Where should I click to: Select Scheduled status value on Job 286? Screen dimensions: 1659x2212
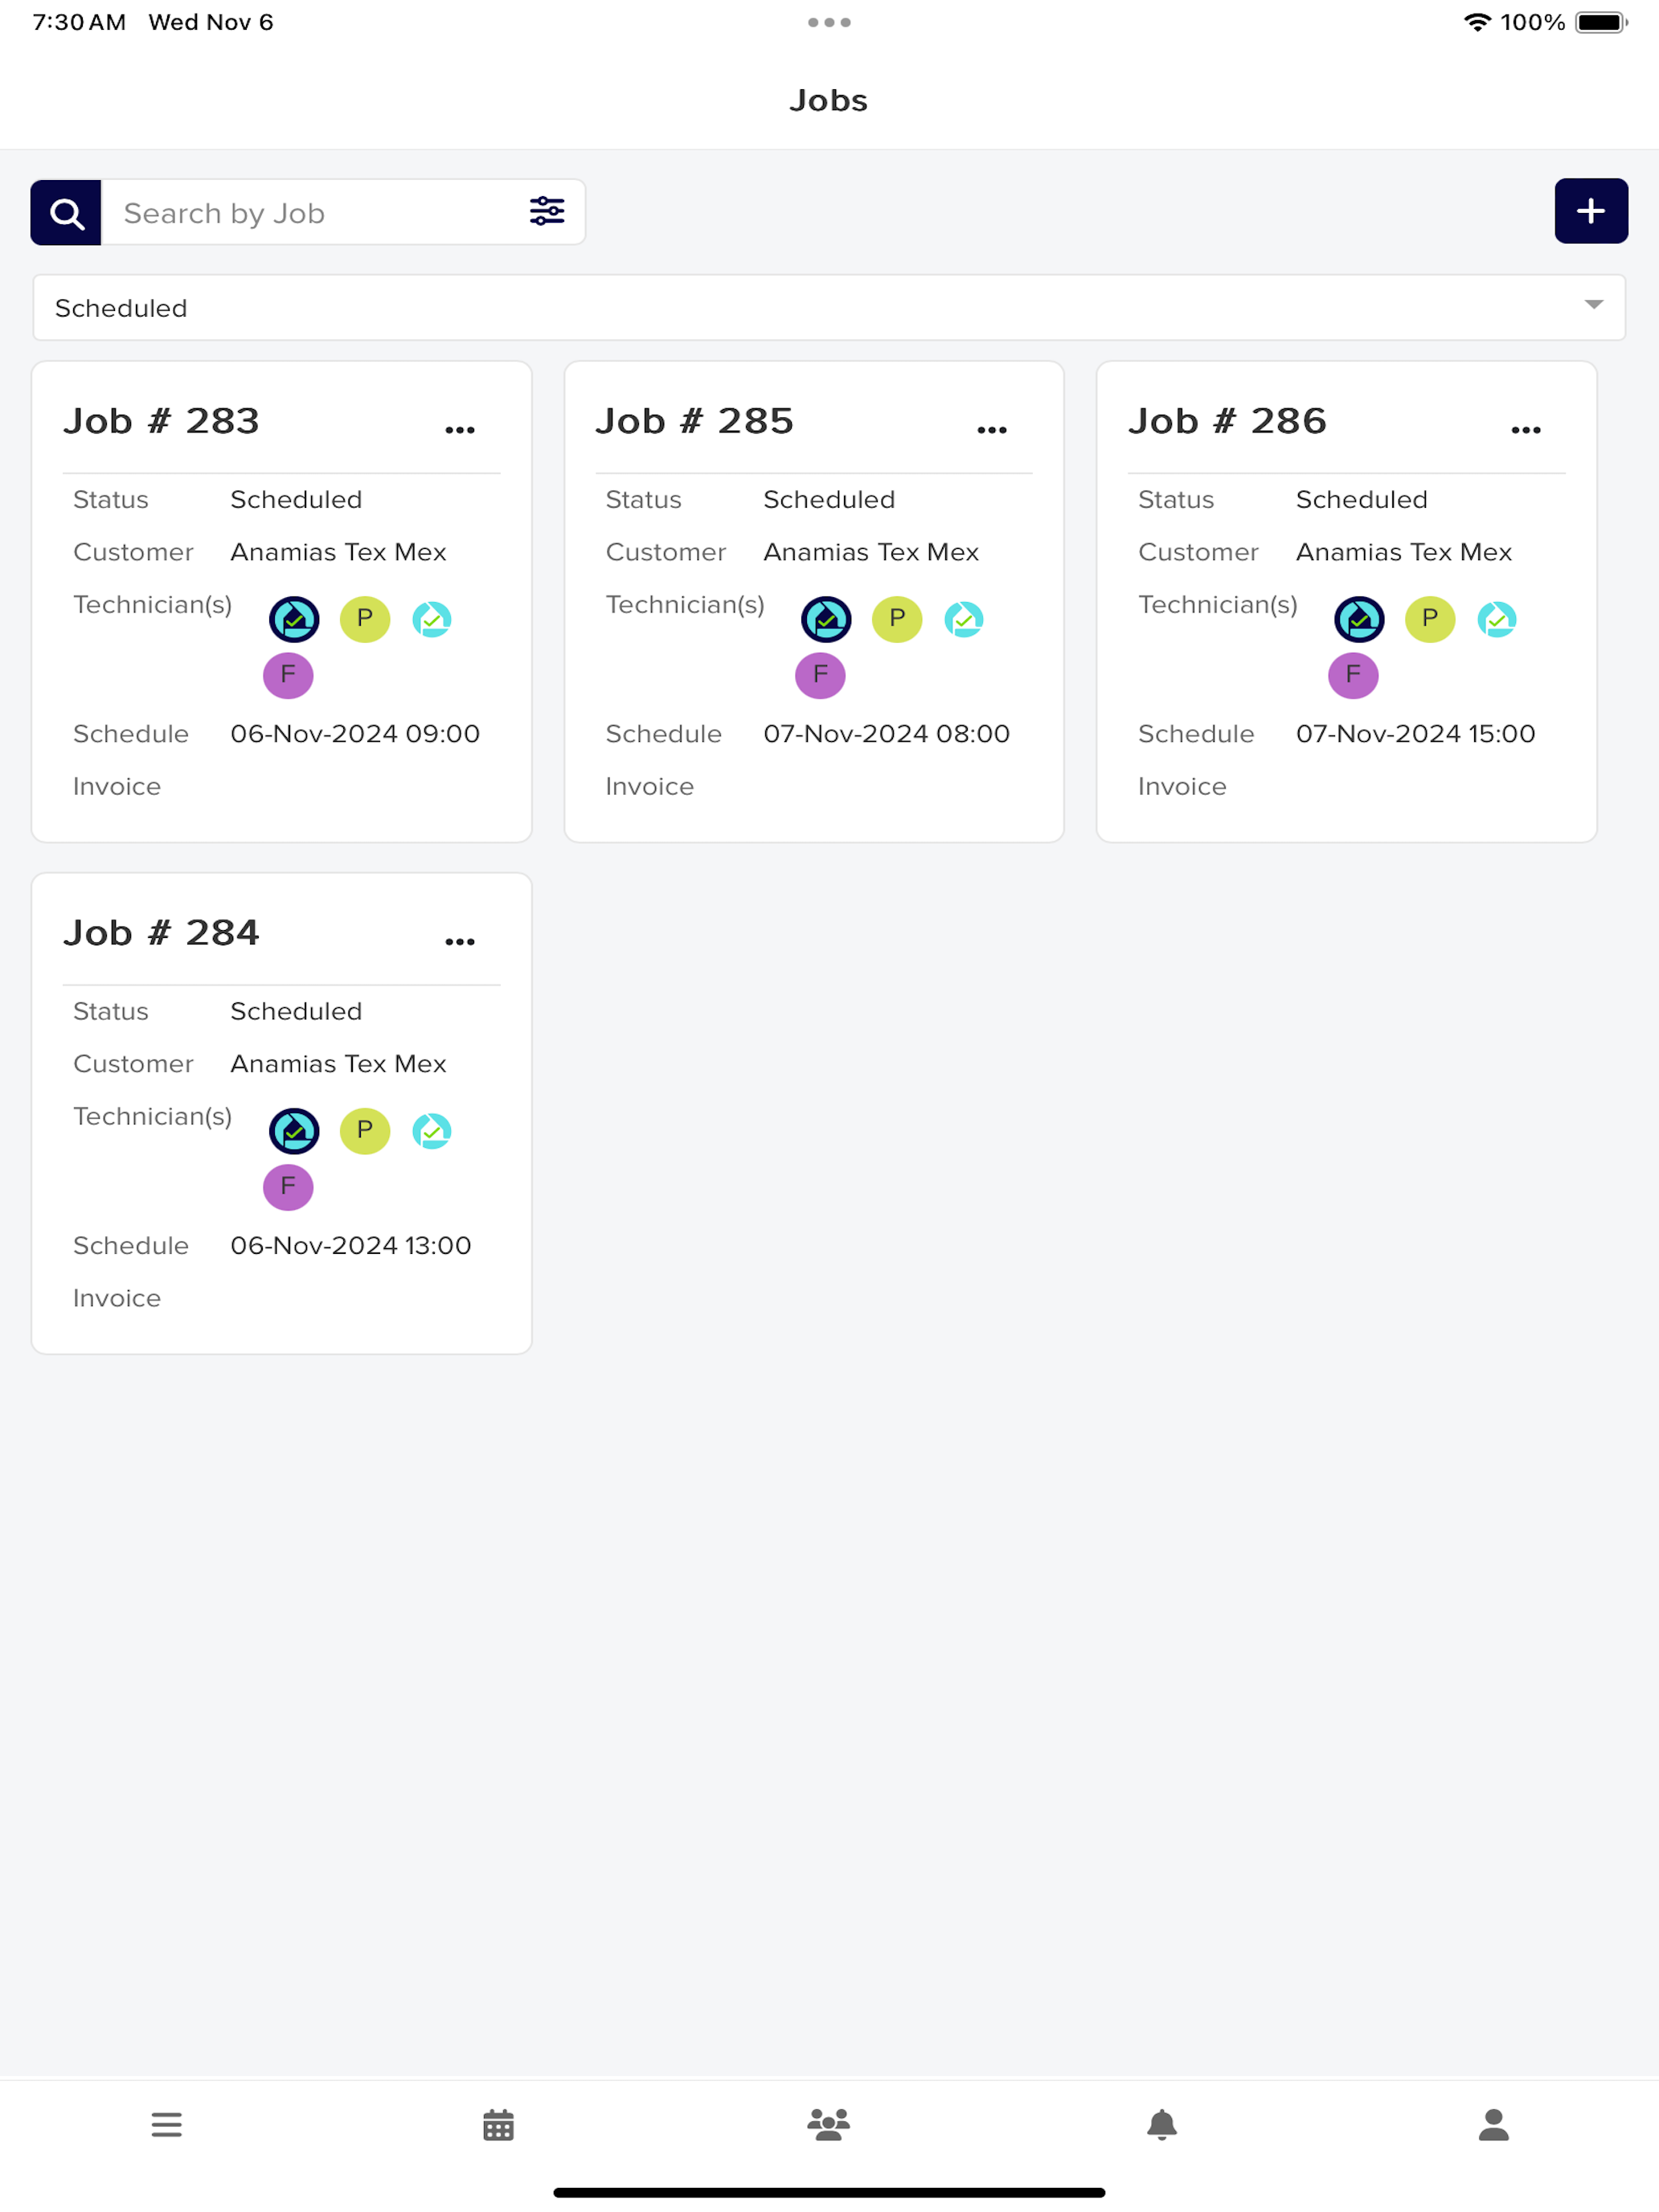tap(1361, 500)
